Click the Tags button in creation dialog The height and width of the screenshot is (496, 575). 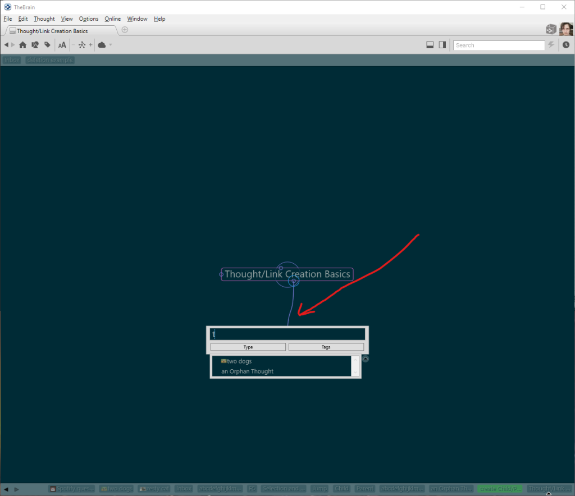pyautogui.click(x=326, y=347)
